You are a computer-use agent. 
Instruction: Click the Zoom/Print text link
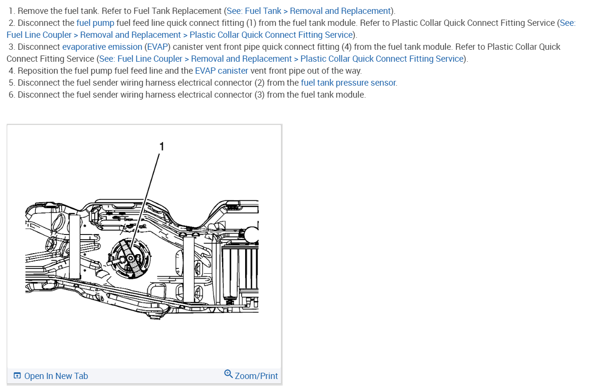(x=256, y=376)
